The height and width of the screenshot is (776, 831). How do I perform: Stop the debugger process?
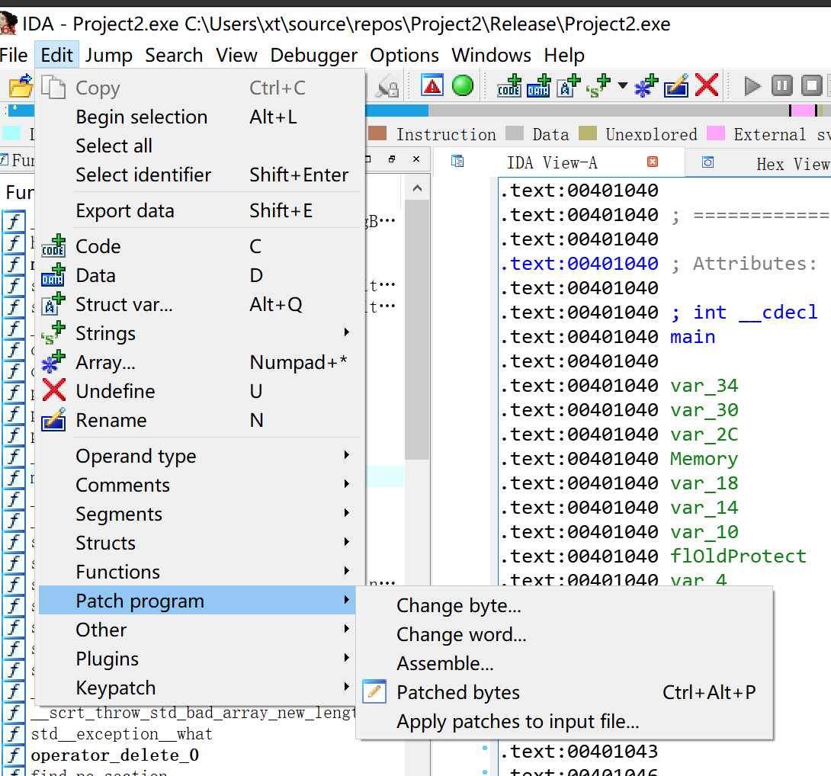pyautogui.click(x=811, y=86)
